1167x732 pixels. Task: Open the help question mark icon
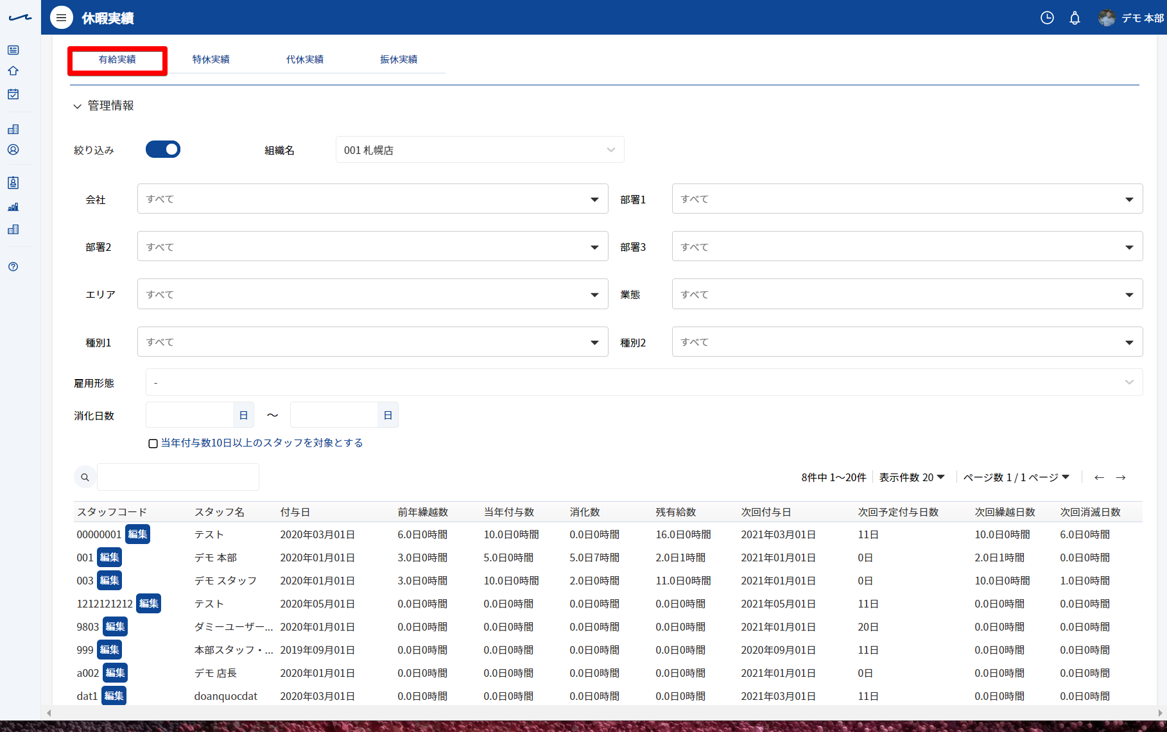click(13, 266)
